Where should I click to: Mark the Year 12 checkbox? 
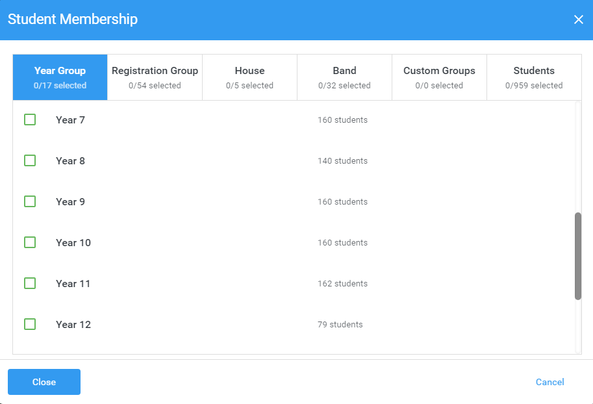[x=30, y=324]
